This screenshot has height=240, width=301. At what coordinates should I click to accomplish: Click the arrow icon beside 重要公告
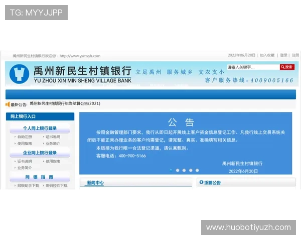click(x=201, y=182)
